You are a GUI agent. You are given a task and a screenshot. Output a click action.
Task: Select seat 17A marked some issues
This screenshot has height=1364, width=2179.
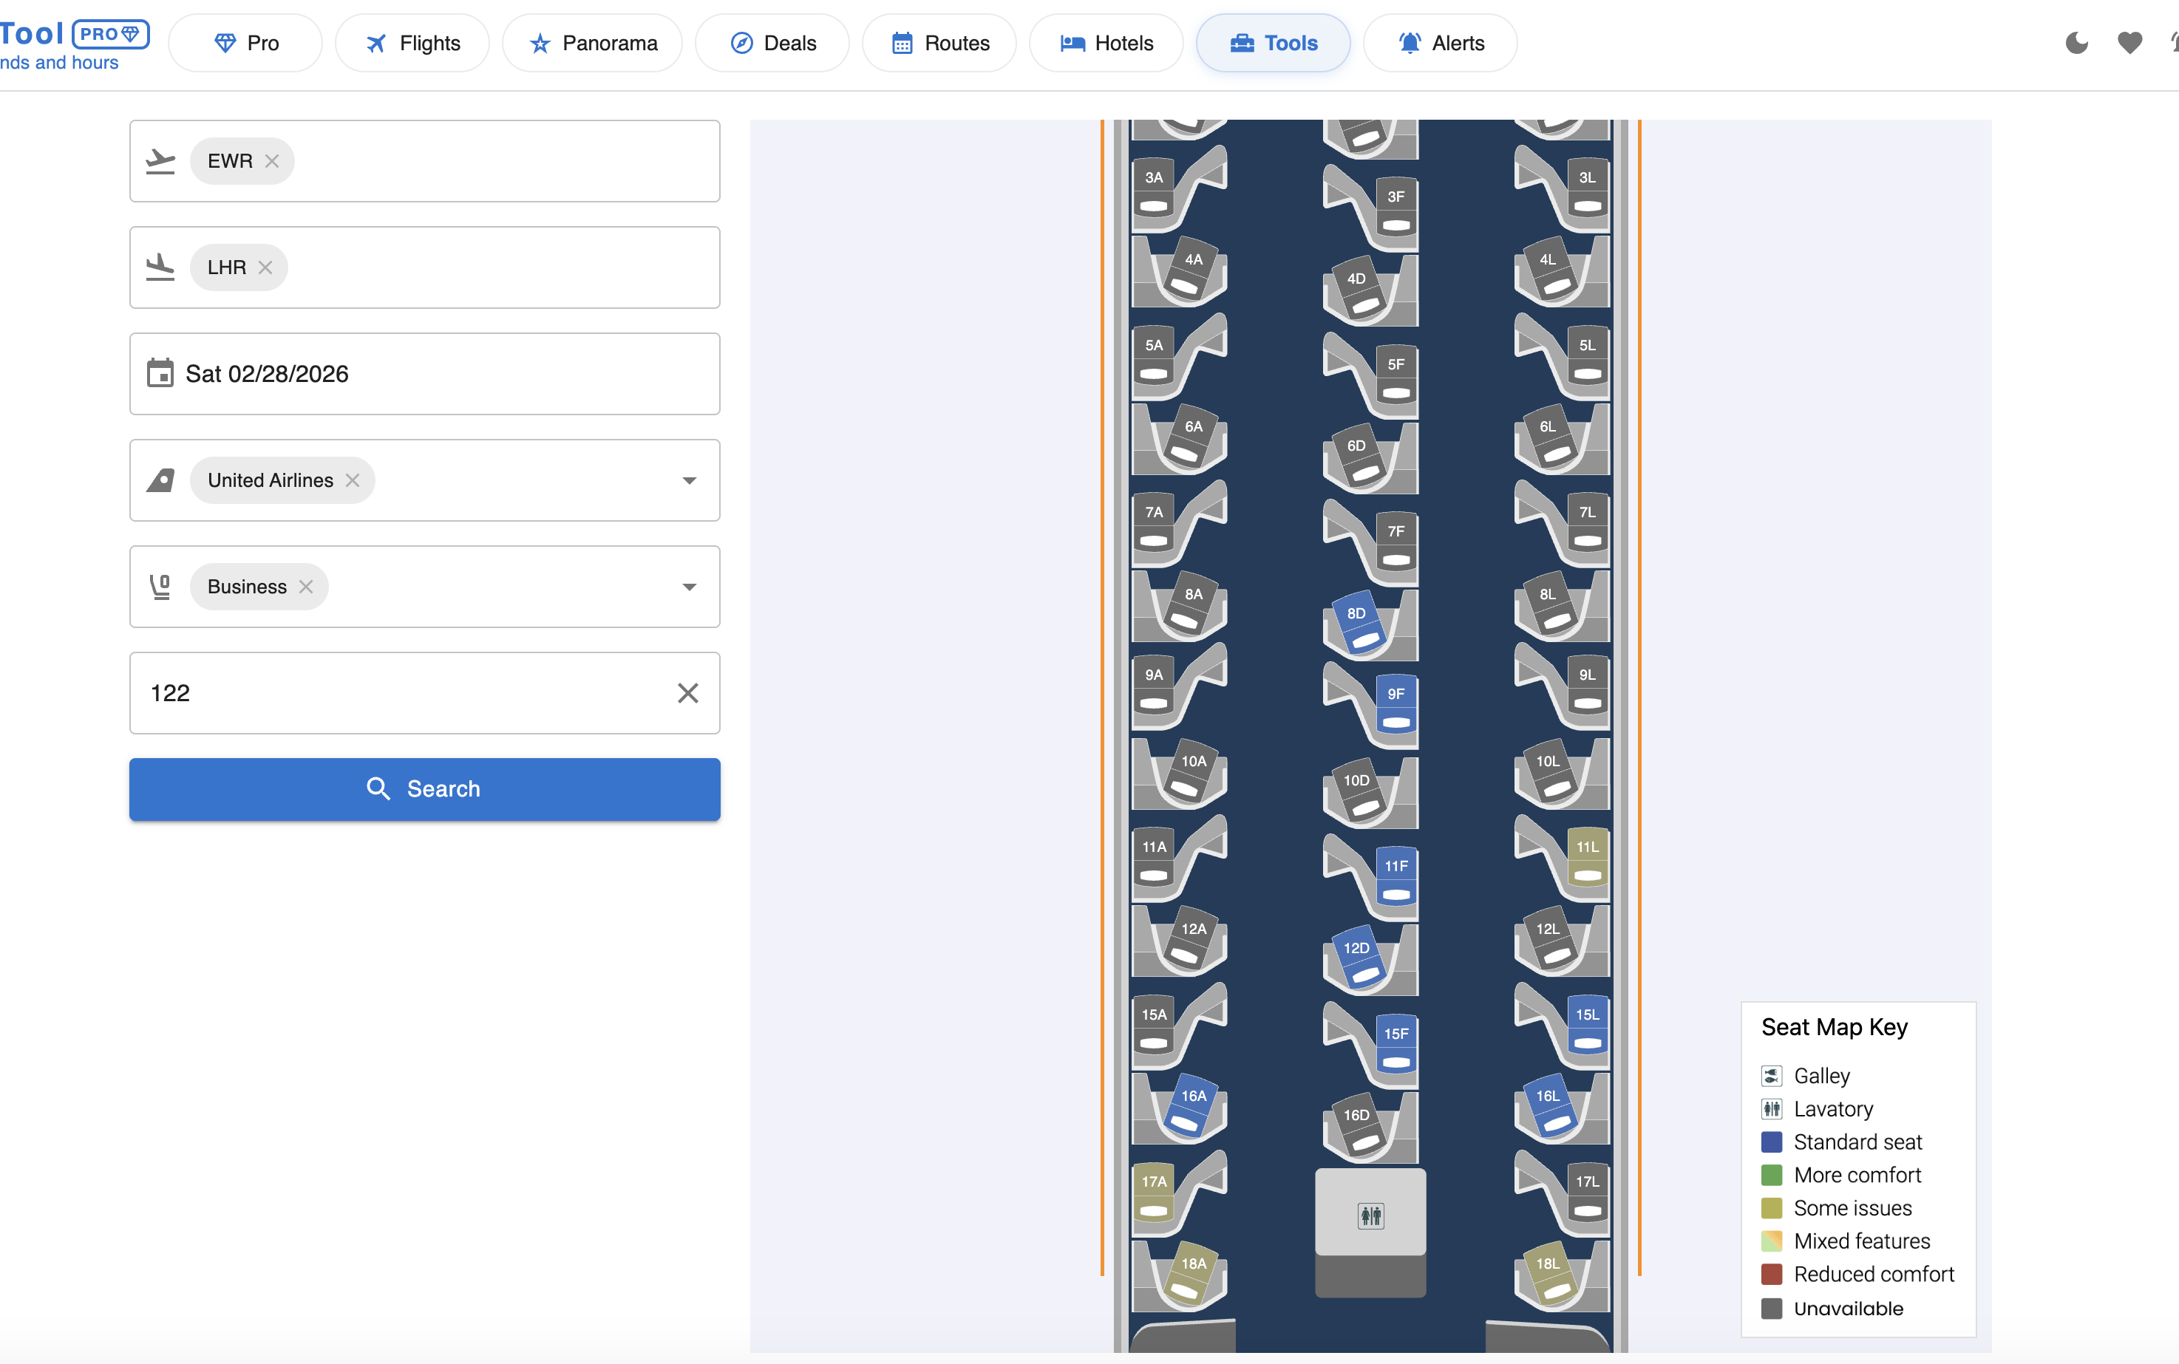(1154, 1193)
